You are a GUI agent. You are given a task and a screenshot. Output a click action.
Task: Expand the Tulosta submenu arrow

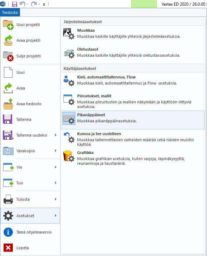[56, 199]
